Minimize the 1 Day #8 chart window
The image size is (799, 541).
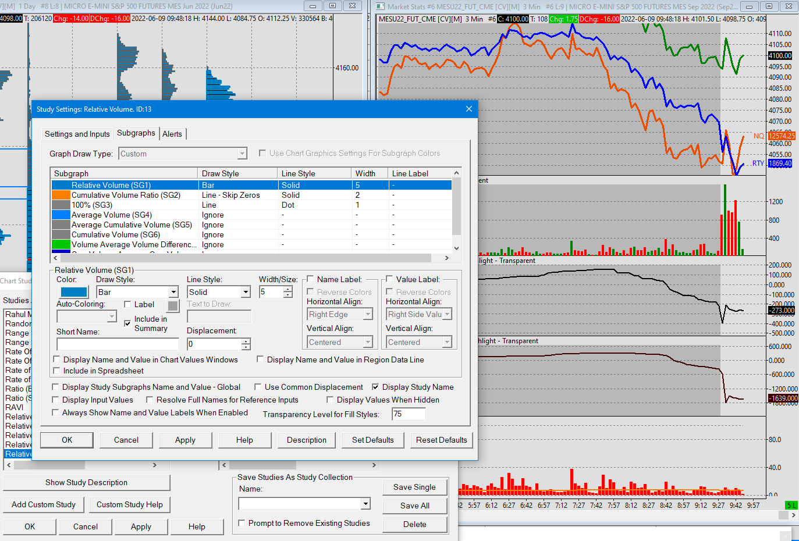(313, 6)
